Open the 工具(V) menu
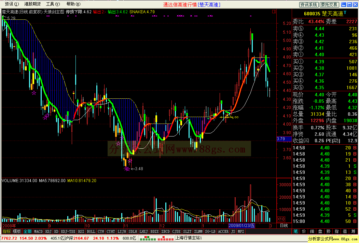The image size is (359, 243). (53, 4)
